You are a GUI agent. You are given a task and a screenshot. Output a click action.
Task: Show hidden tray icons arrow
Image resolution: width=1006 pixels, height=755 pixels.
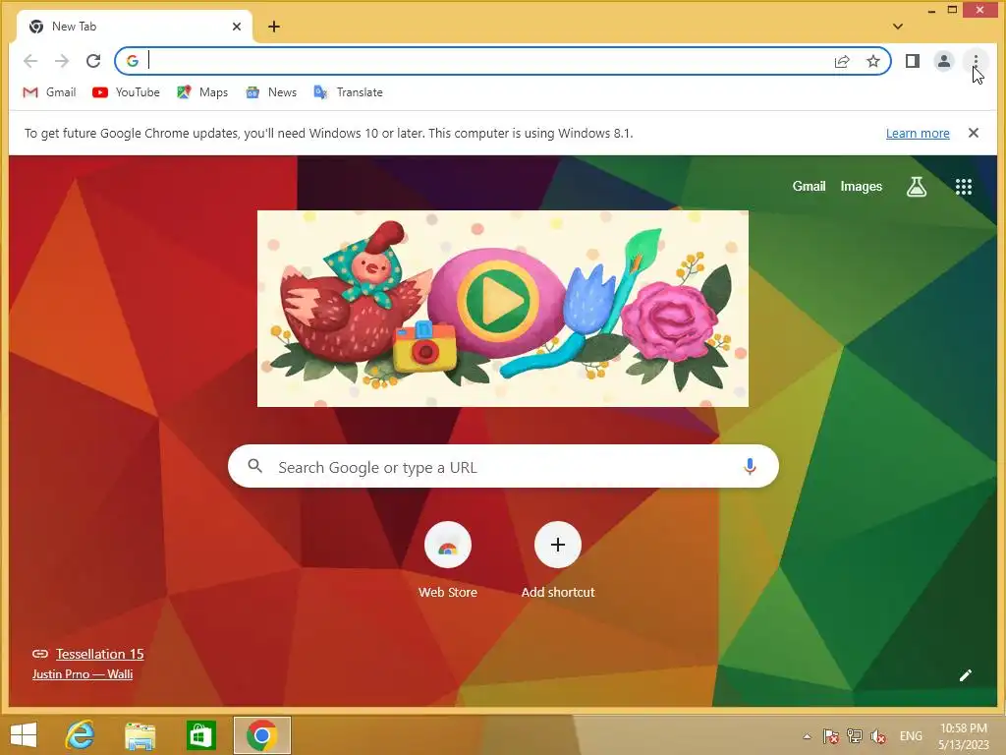(x=807, y=736)
